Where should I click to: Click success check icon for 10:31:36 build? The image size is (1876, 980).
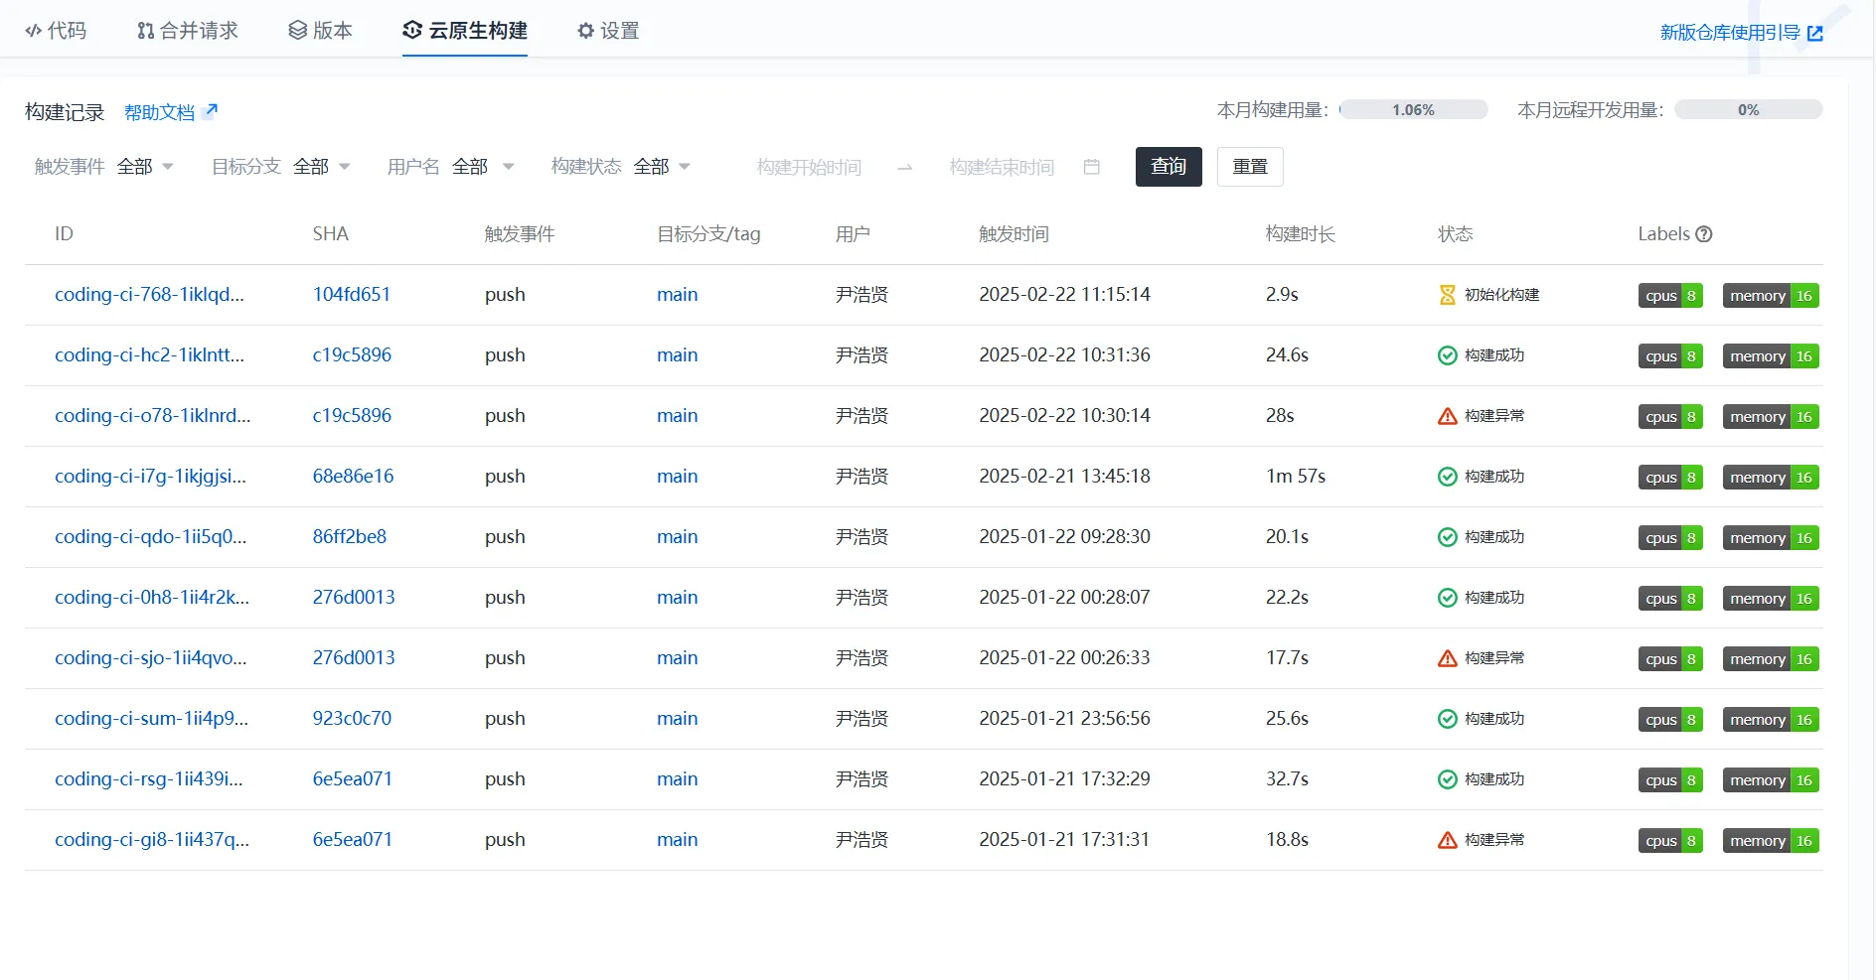pyautogui.click(x=1448, y=355)
